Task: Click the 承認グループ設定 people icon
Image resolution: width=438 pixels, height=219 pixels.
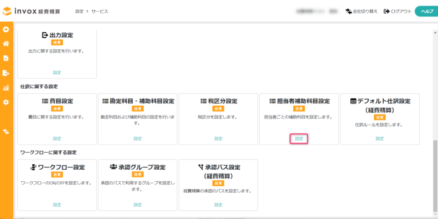Action: [113, 167]
